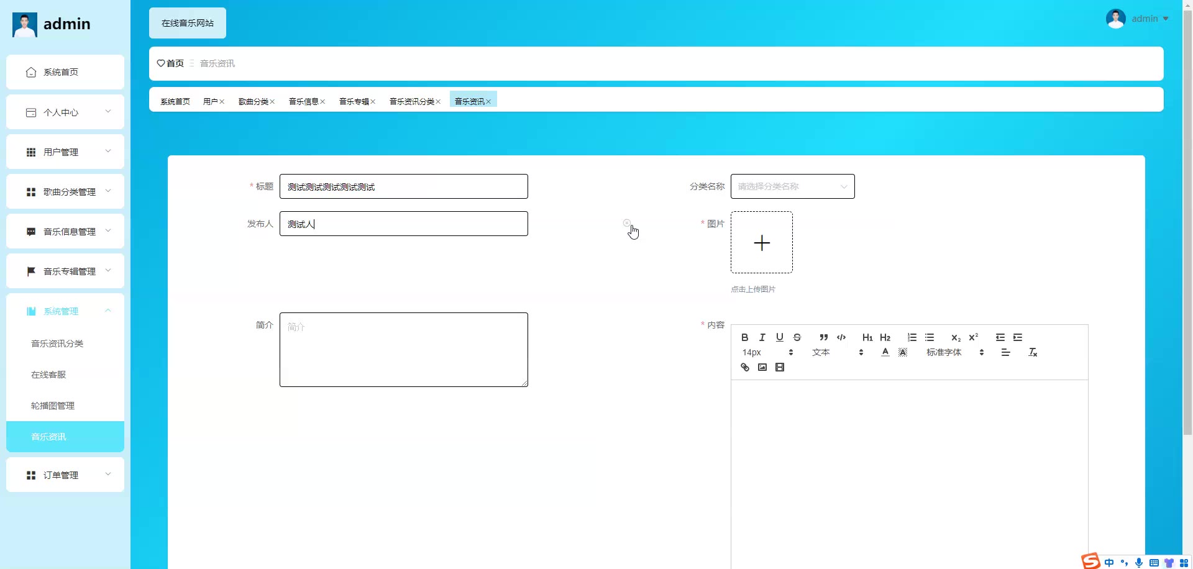This screenshot has width=1193, height=569.
Task: Apply Heading 1 style
Action: [867, 337]
